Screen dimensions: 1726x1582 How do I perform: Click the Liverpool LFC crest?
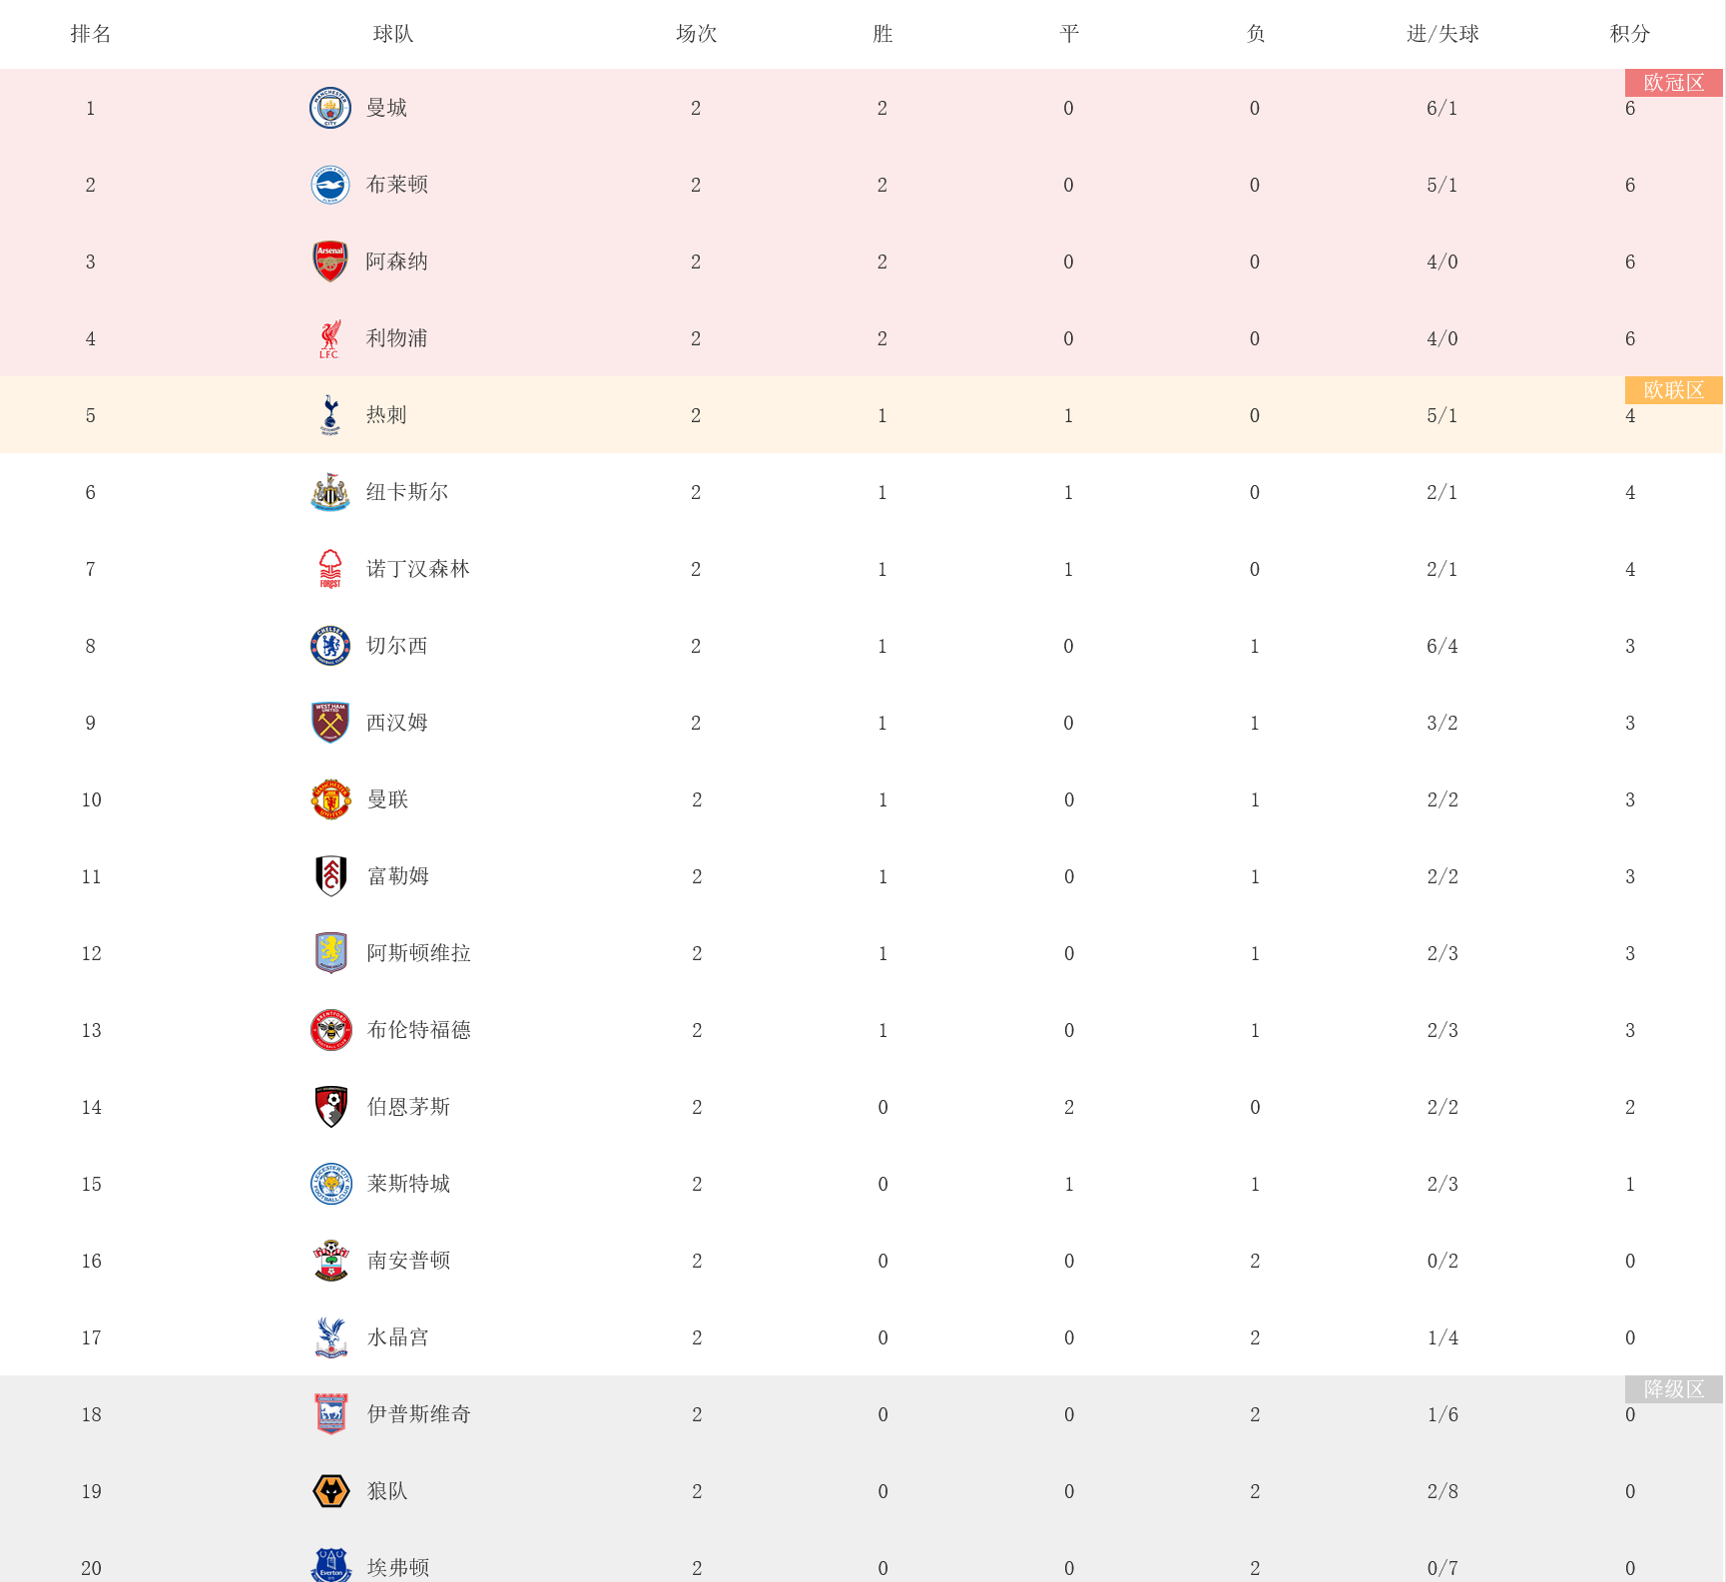[329, 338]
